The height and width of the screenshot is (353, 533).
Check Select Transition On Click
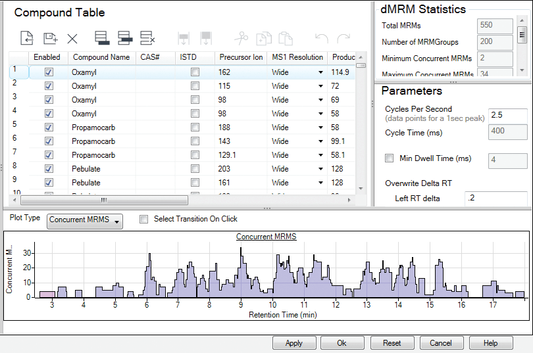click(144, 219)
